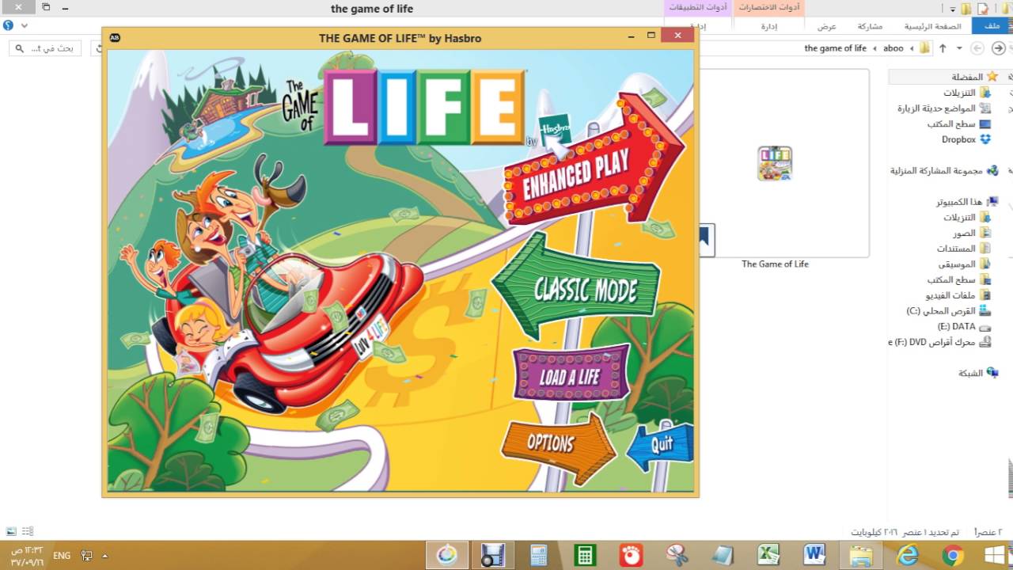
Task: Go forward in Explorer navigation
Action: tap(977, 48)
